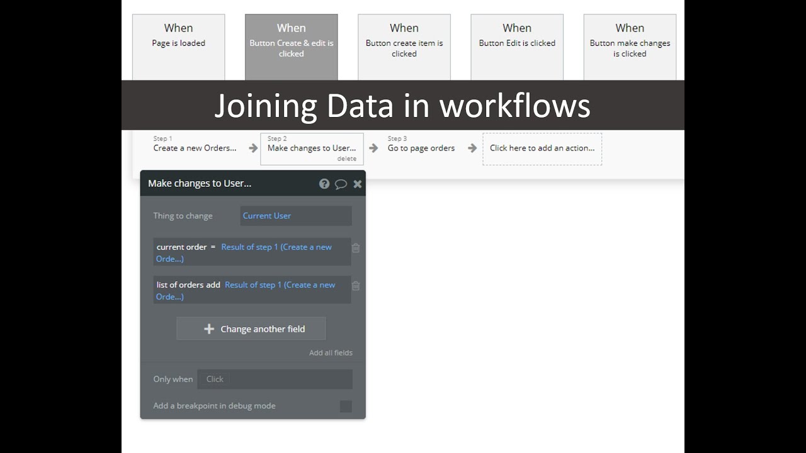Edit the current order Result of step 1 expression
This screenshot has width=806, height=453.
[276, 247]
